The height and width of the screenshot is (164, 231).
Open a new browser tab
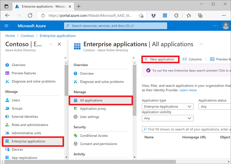[79, 6]
